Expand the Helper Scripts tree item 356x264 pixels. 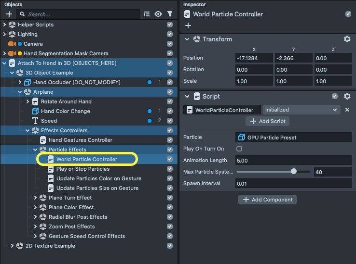click(4, 25)
